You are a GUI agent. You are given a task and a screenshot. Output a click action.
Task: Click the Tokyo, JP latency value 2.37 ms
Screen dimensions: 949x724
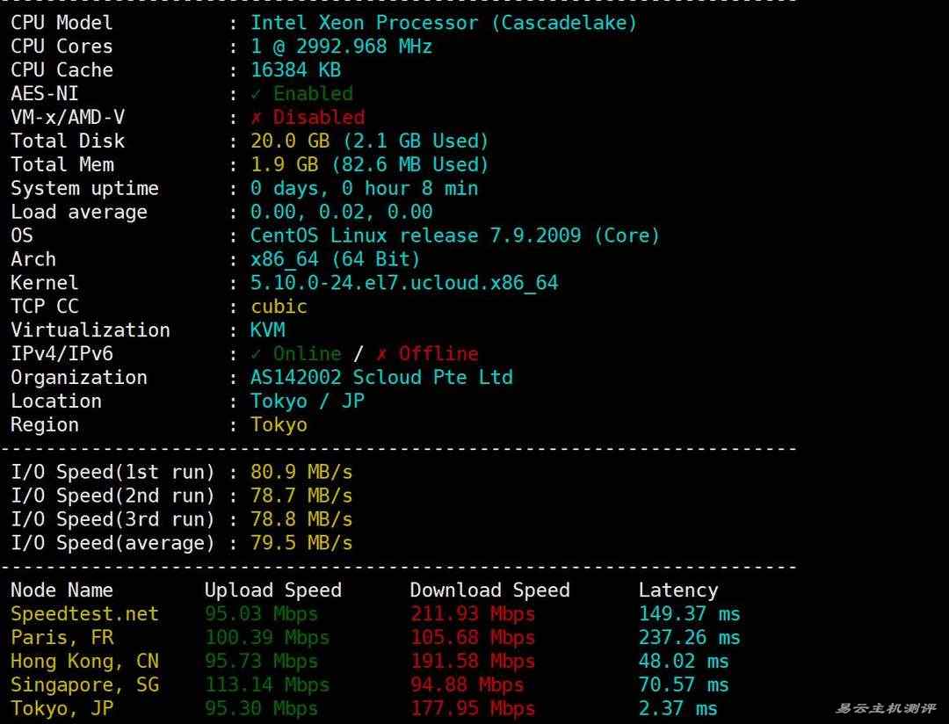[677, 708]
